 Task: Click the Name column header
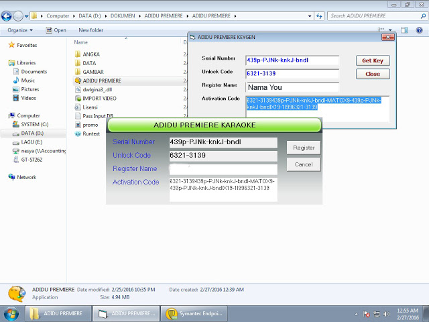(x=80, y=42)
